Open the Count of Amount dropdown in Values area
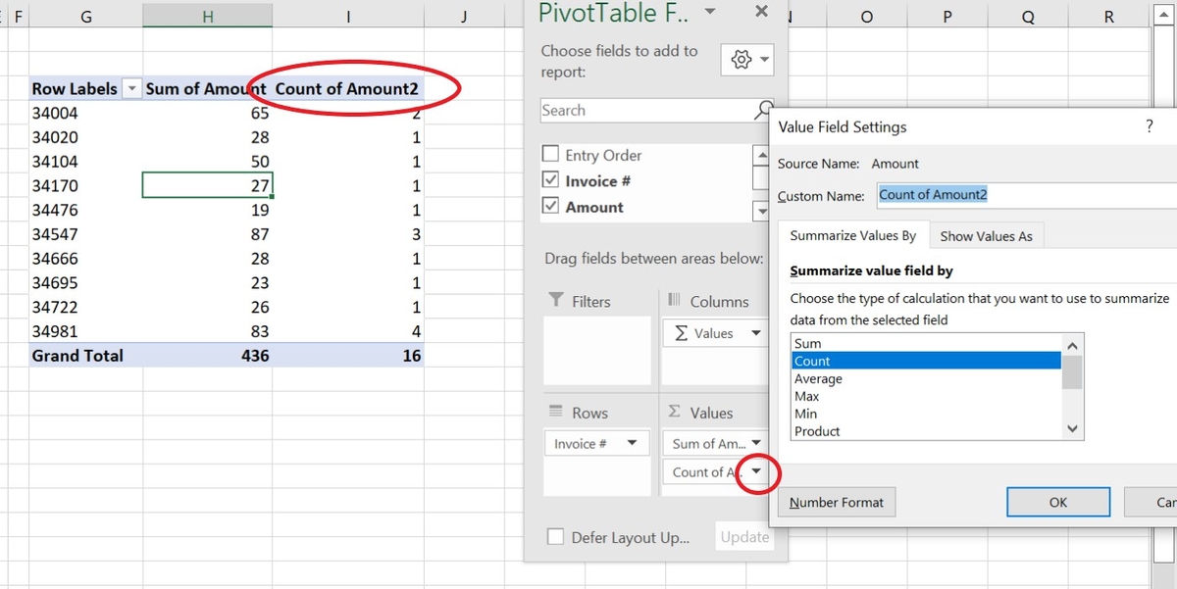This screenshot has height=589, width=1177. coord(755,472)
